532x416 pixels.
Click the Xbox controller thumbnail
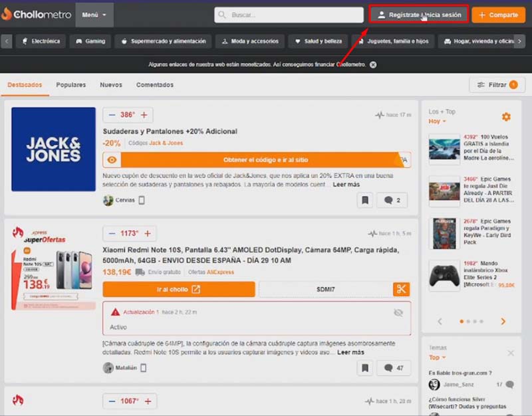[x=444, y=276]
